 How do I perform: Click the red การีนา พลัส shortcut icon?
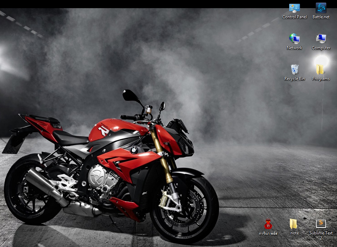pos(268,224)
